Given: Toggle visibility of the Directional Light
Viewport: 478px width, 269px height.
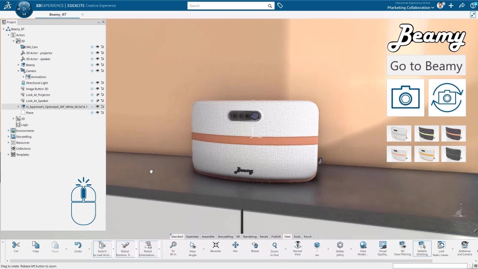Looking at the screenshot, I should coord(98,83).
